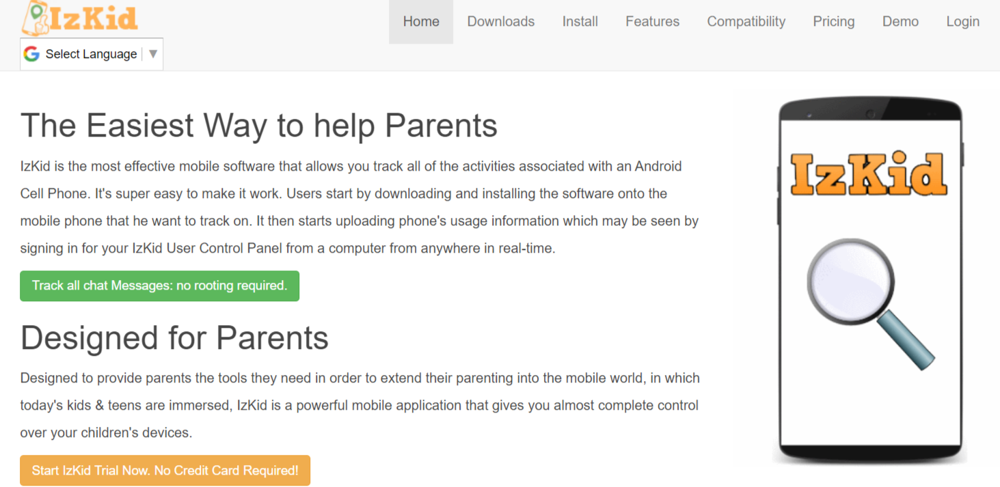Navigate to the Install section
The height and width of the screenshot is (487, 1000).
click(x=580, y=21)
